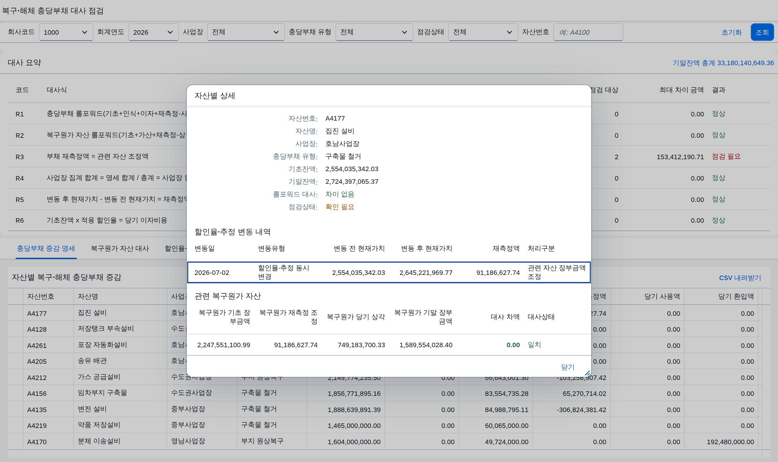Click asset number A4261 in table

coord(37,346)
